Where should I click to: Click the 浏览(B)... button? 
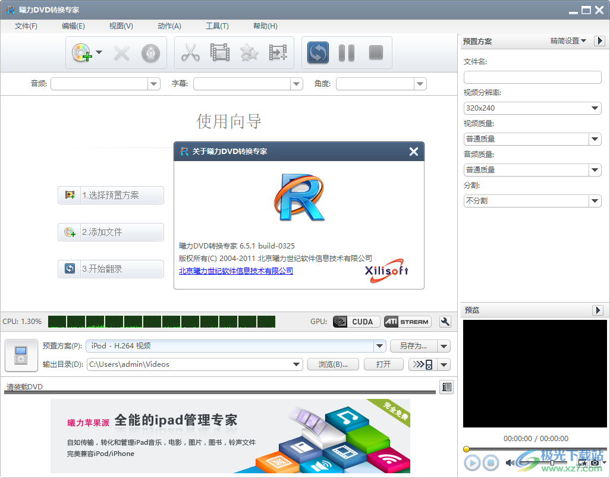click(x=333, y=364)
